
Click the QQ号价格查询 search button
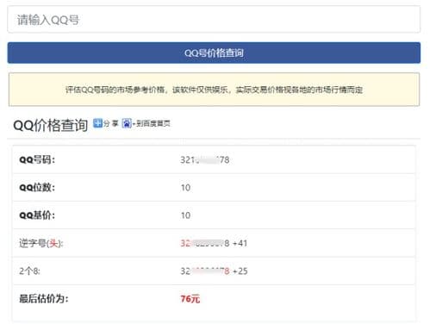(214, 53)
